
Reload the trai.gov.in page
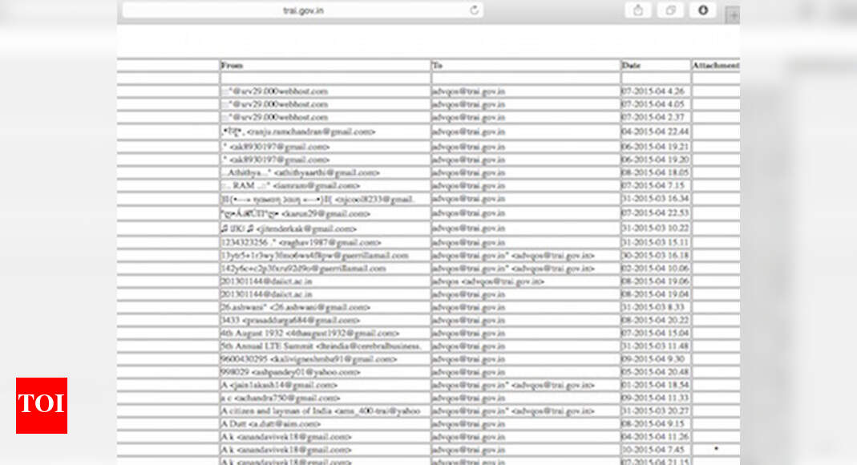474,10
